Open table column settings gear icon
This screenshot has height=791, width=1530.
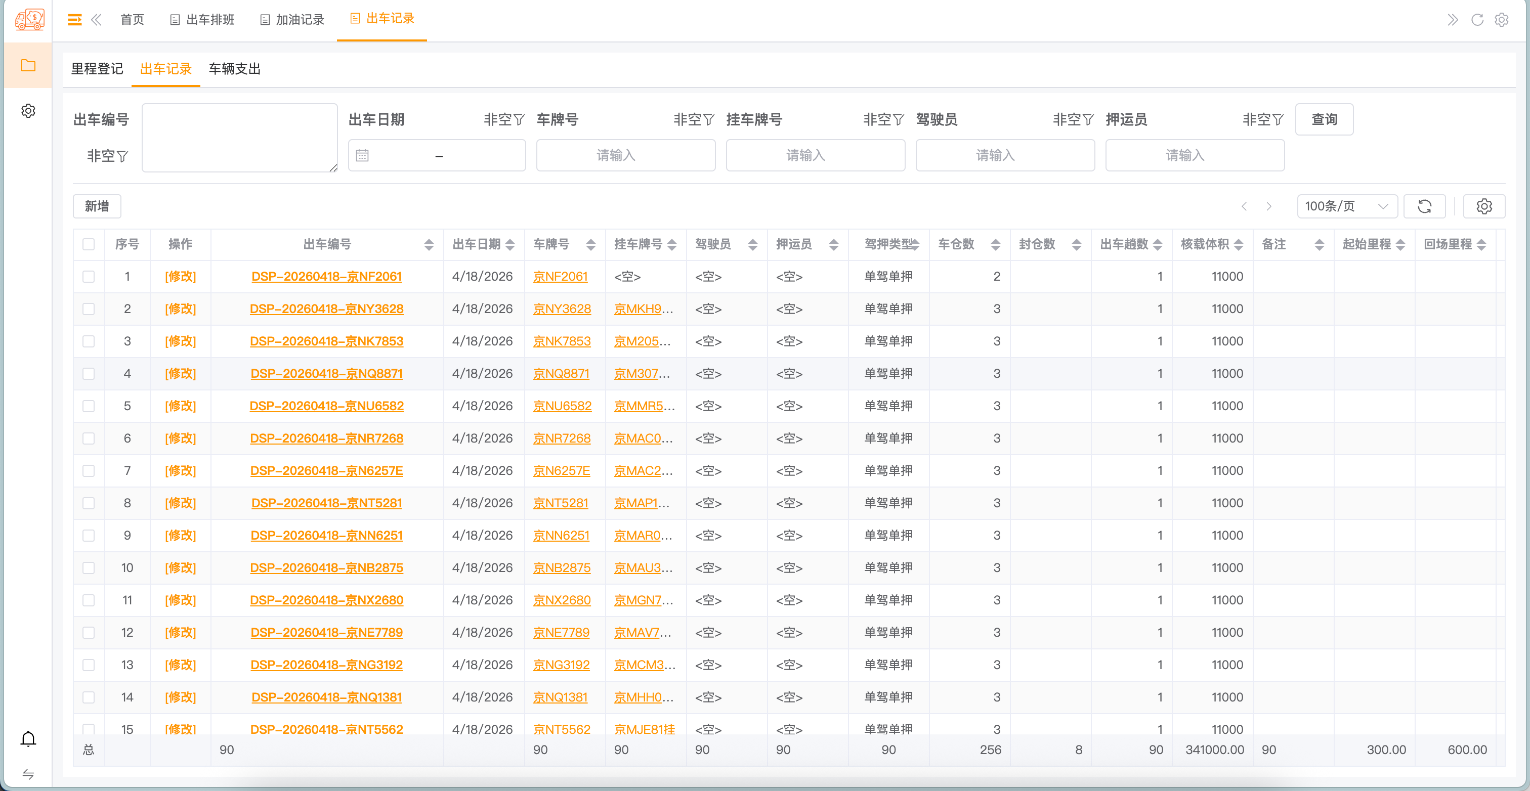coord(1483,206)
